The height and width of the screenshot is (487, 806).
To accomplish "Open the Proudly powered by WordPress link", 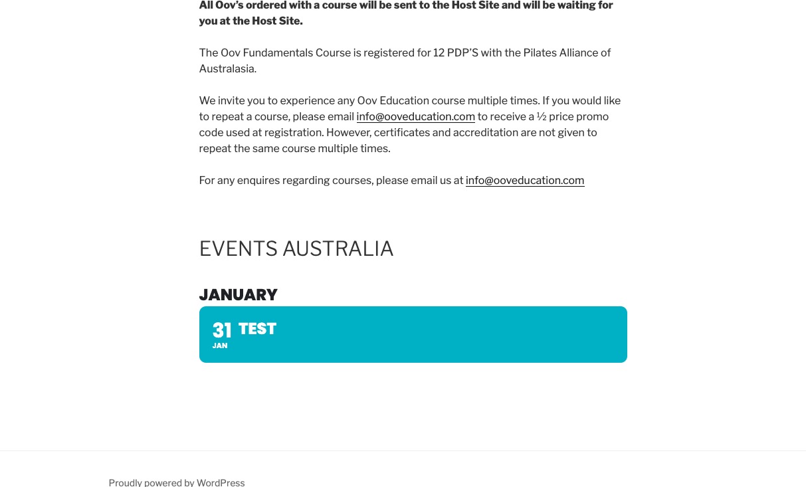I will 177,482.
